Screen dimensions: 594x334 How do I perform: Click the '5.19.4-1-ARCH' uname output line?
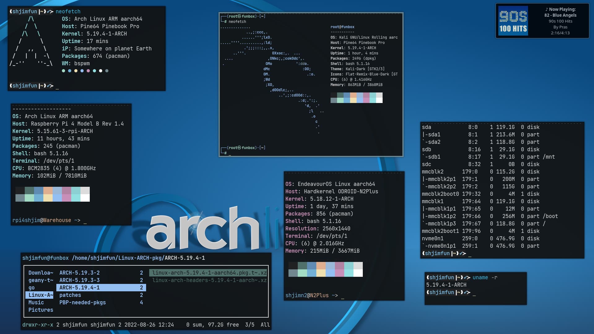446,285
